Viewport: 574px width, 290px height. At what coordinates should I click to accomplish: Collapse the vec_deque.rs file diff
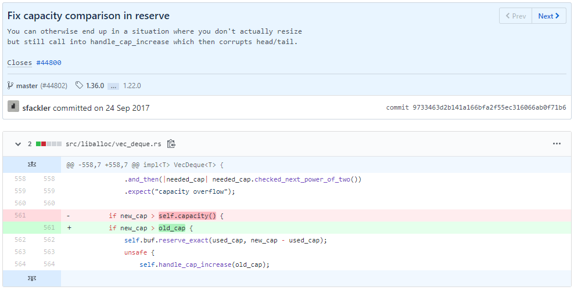point(17,144)
